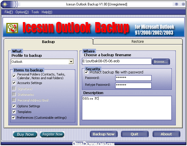This screenshot has width=187, height=146.
Task: Click the Icesun Outlook Backup logo icon
Action: (12, 28)
